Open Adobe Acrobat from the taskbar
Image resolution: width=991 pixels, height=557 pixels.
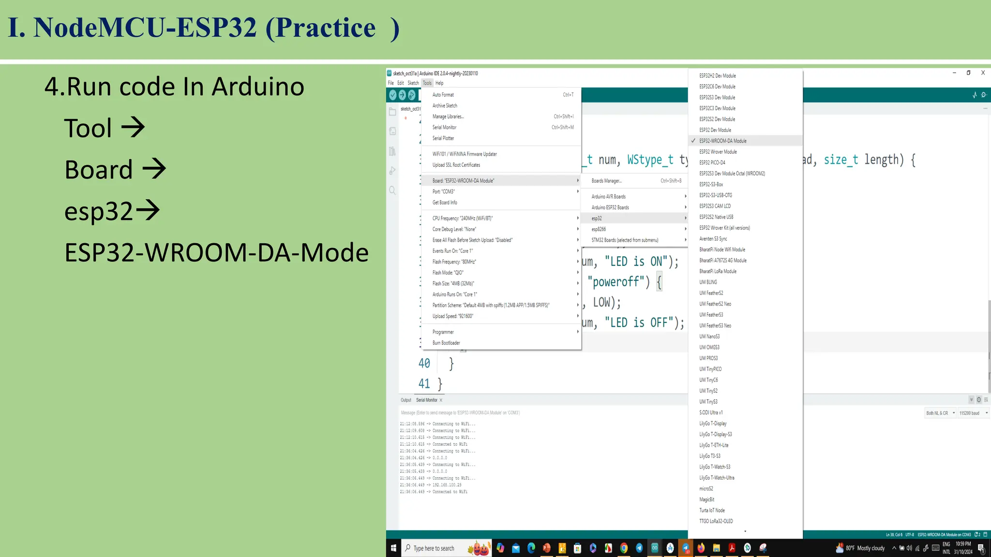(x=732, y=548)
